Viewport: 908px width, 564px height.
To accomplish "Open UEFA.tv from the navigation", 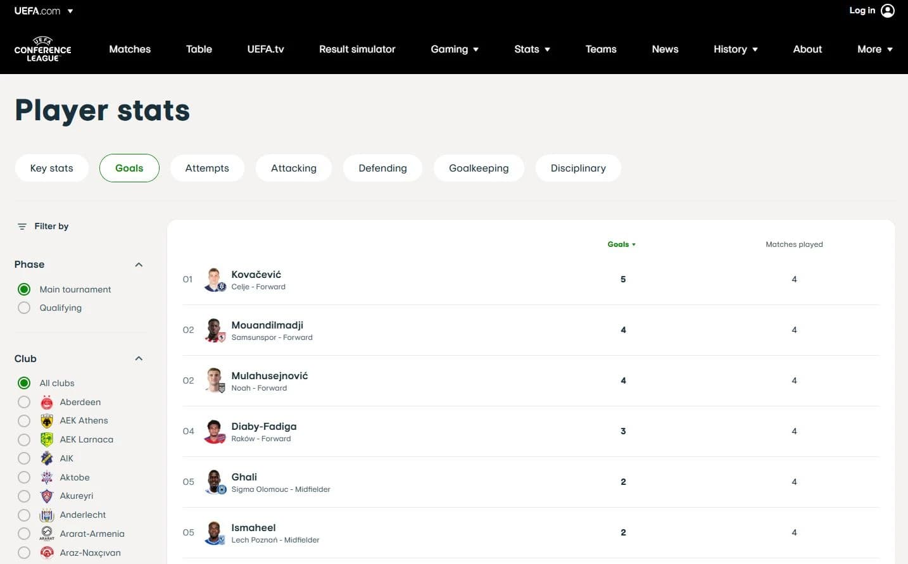I will (265, 49).
